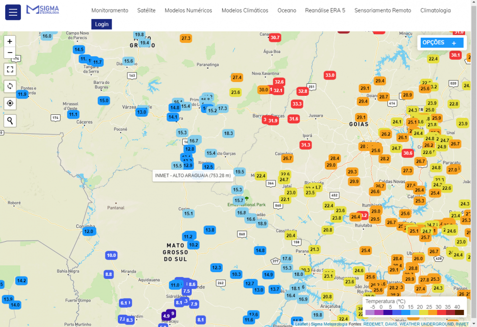Open the Monitoramento menu
This screenshot has width=477, height=327.
click(110, 10)
